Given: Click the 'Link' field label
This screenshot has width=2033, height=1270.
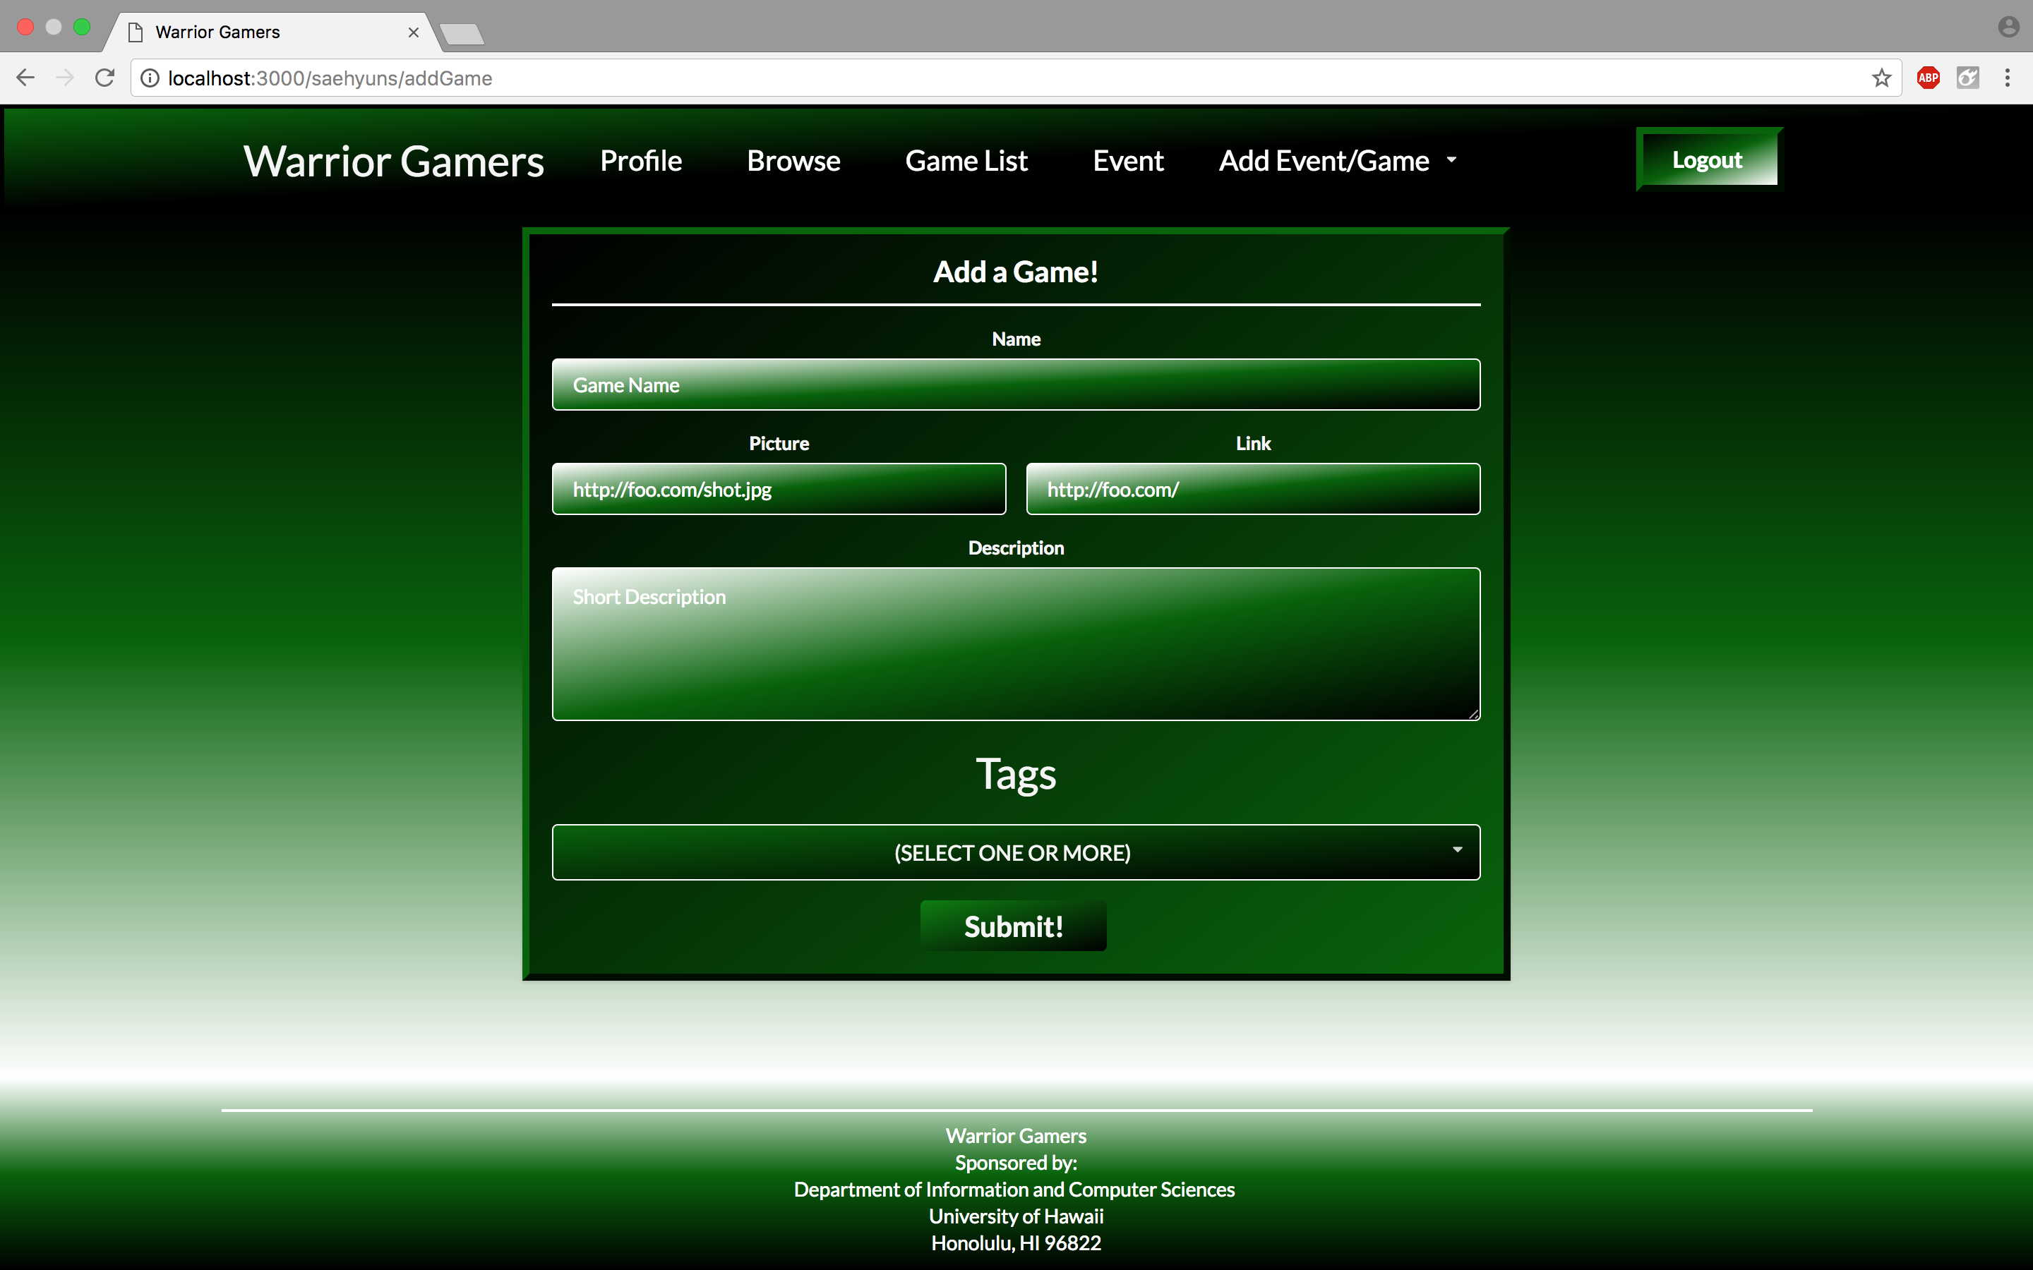Looking at the screenshot, I should coord(1252,444).
